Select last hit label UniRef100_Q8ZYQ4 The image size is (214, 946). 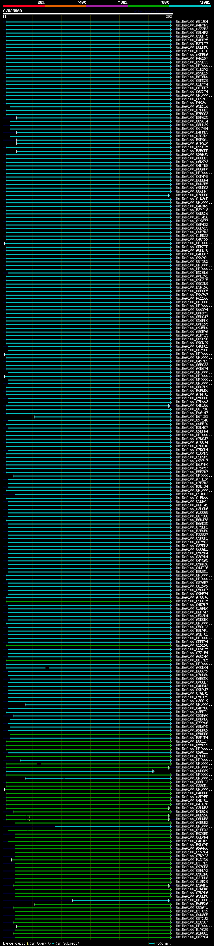click(x=192, y=937)
